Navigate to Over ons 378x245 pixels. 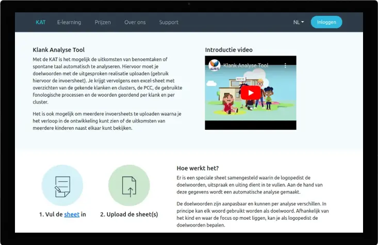(x=135, y=22)
